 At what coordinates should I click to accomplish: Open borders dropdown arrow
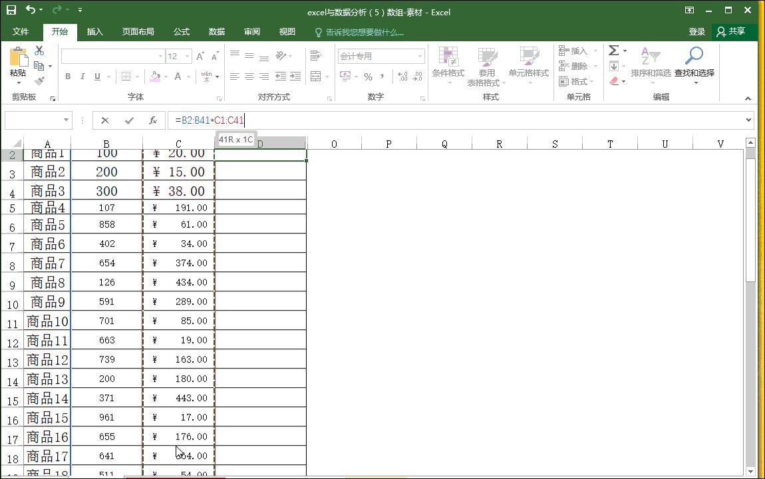[138, 77]
